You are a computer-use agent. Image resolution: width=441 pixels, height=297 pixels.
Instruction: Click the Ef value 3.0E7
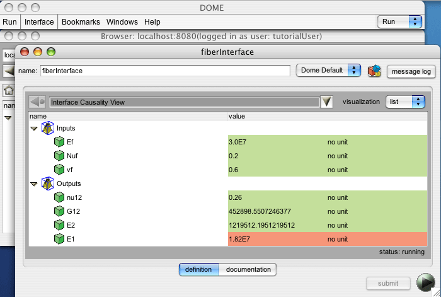point(238,142)
